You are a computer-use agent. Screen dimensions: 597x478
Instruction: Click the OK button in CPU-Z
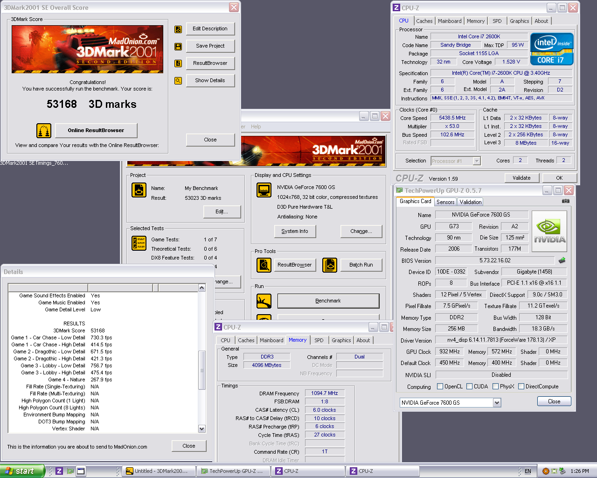(x=559, y=178)
